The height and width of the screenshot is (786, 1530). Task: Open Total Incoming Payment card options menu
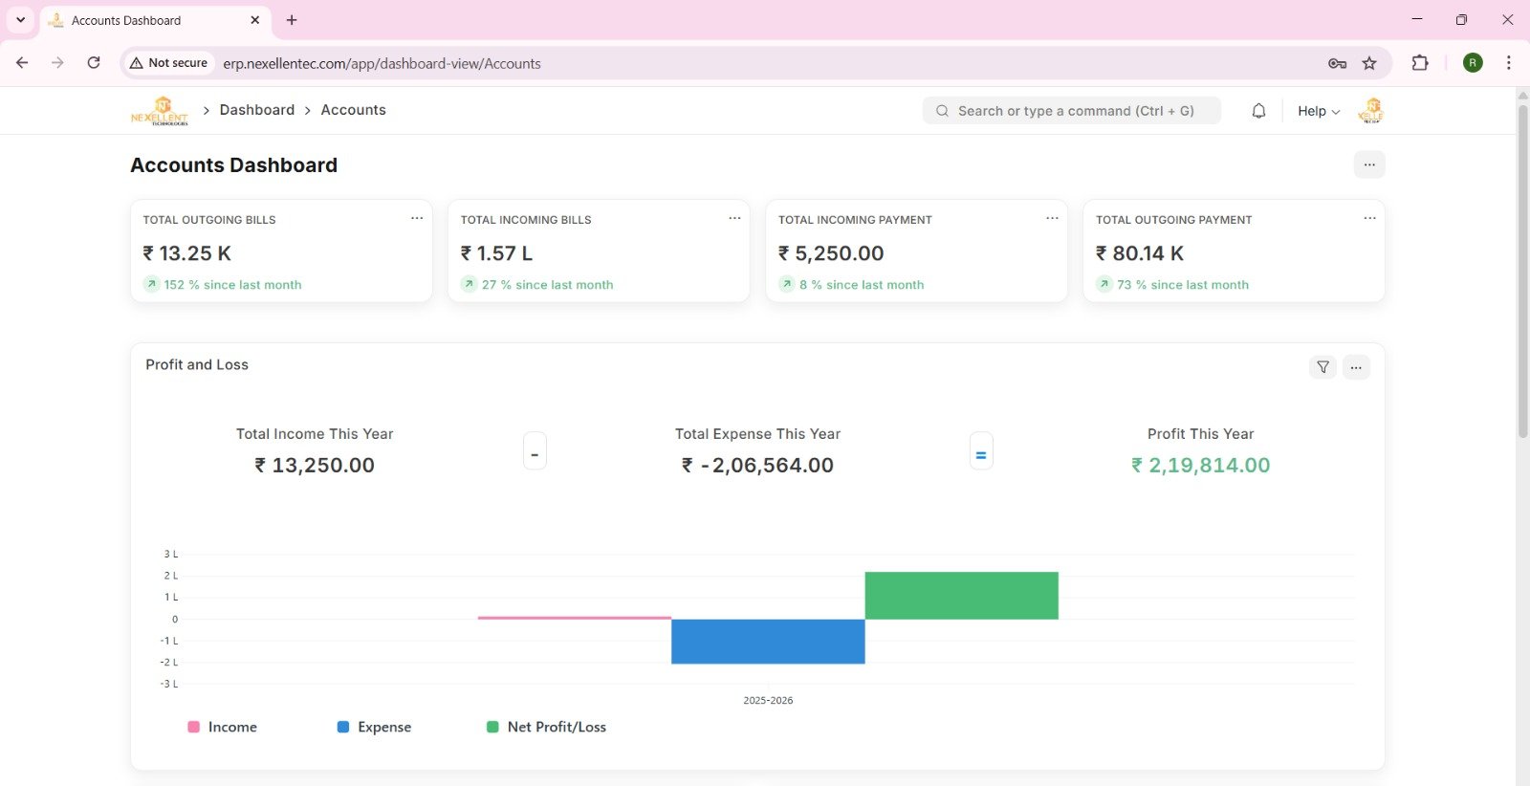pos(1052,218)
